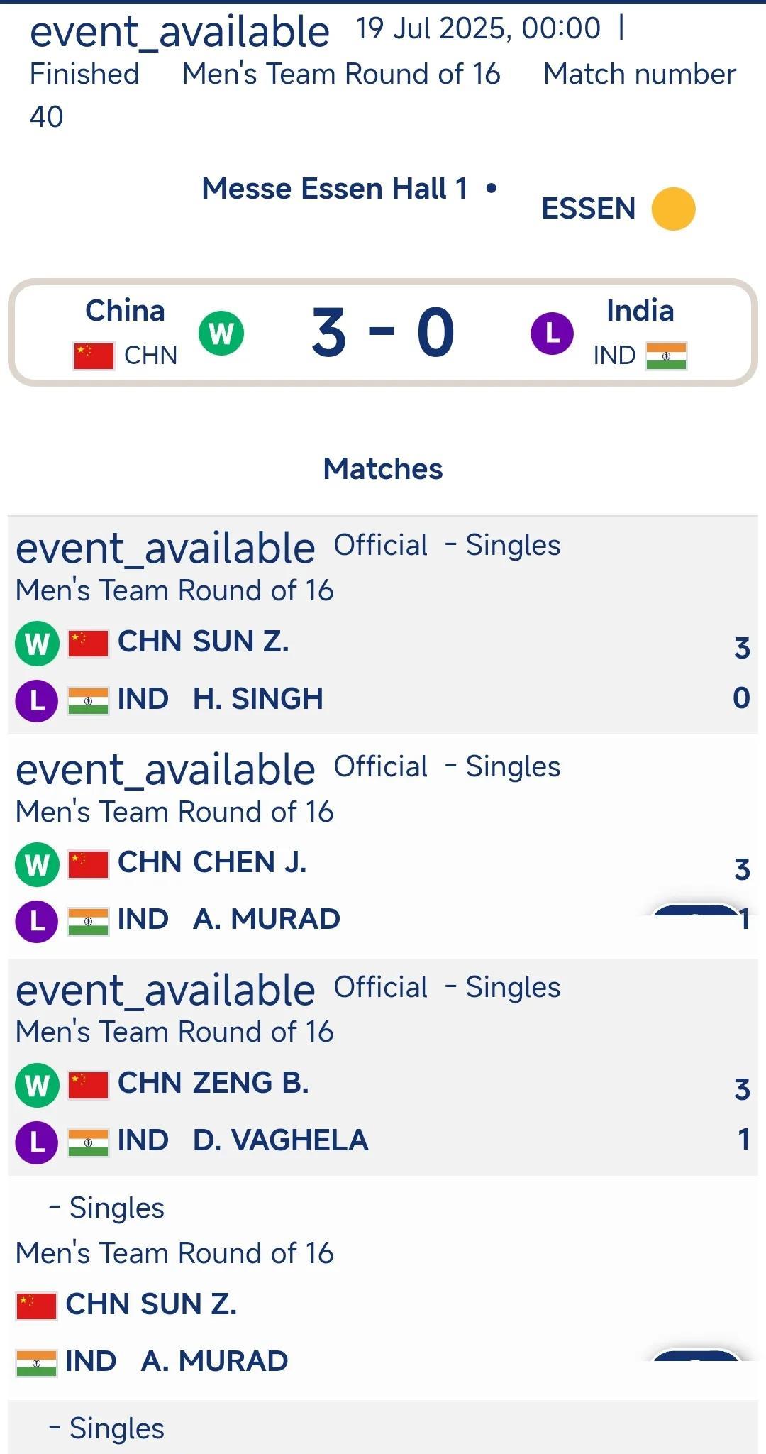
Task: Select player CHEN J. in second match
Action: click(x=250, y=862)
